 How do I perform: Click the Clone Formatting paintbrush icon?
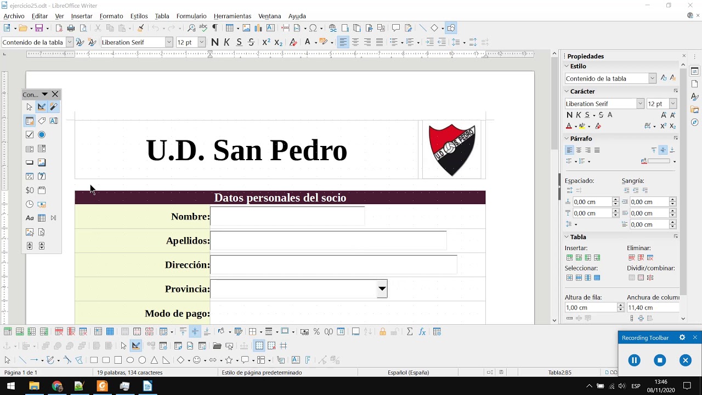(x=141, y=28)
